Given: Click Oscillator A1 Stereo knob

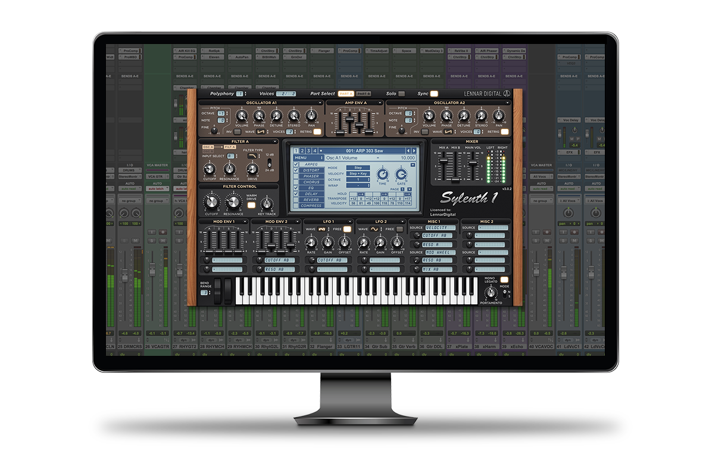Looking at the screenshot, I should 294,116.
